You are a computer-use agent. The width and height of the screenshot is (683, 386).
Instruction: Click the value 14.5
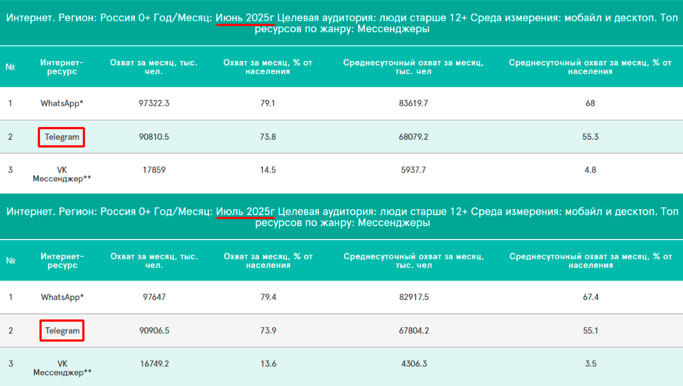[268, 170]
